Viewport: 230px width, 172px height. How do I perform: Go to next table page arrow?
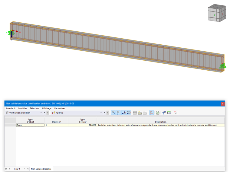pyautogui.click(x=24, y=169)
